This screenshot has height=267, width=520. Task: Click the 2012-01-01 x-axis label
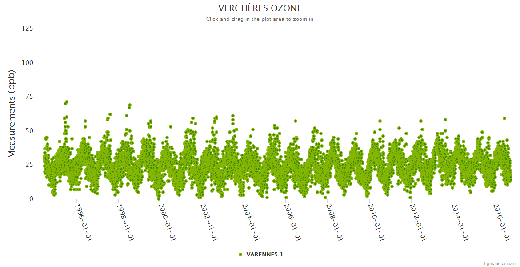pyautogui.click(x=418, y=222)
